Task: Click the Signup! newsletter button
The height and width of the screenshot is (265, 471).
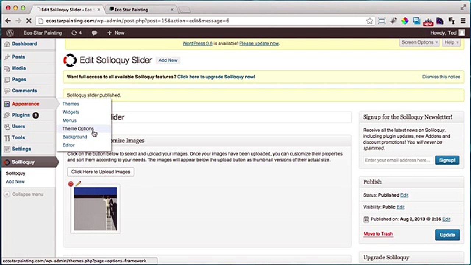Action: coord(447,160)
